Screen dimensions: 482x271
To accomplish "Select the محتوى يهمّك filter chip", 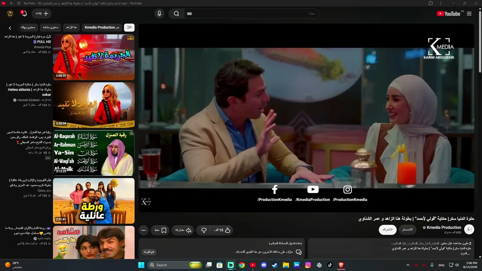I will pyautogui.click(x=27, y=27).
